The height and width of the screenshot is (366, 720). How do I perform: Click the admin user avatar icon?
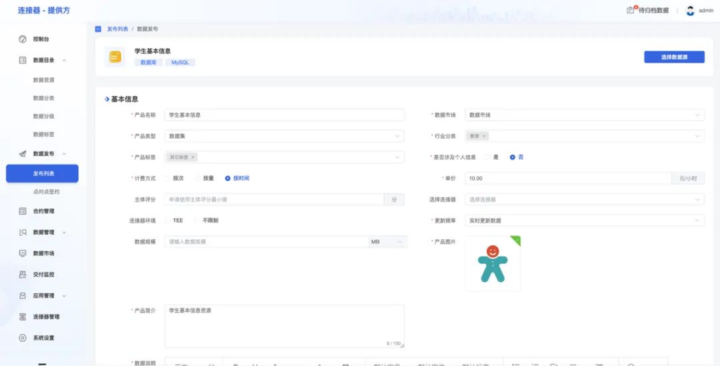[x=690, y=11]
